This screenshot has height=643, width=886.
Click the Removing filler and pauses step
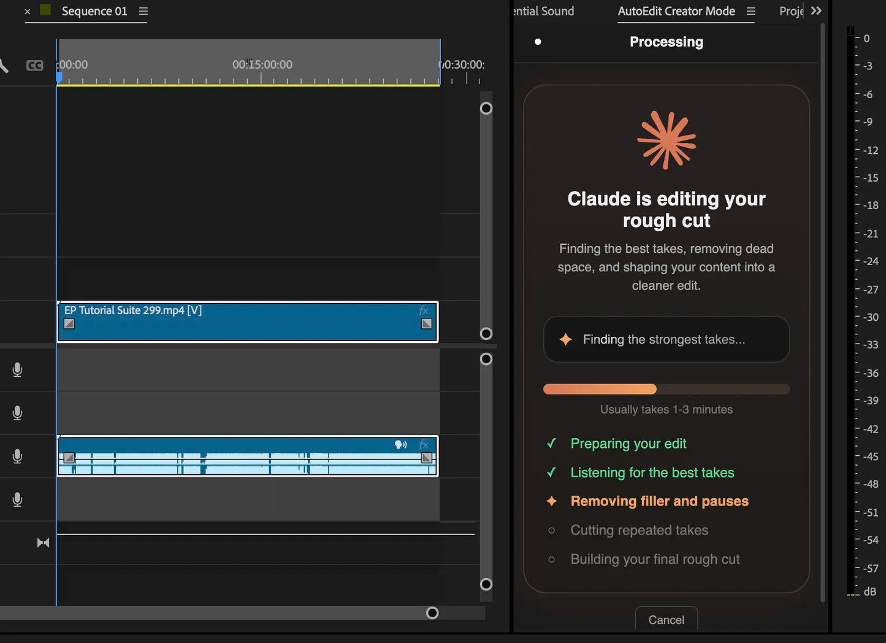(x=659, y=501)
